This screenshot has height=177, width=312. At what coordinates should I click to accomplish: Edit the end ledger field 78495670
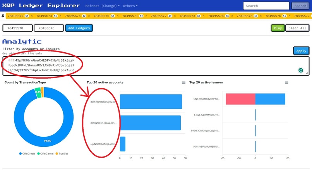[x=49, y=28]
